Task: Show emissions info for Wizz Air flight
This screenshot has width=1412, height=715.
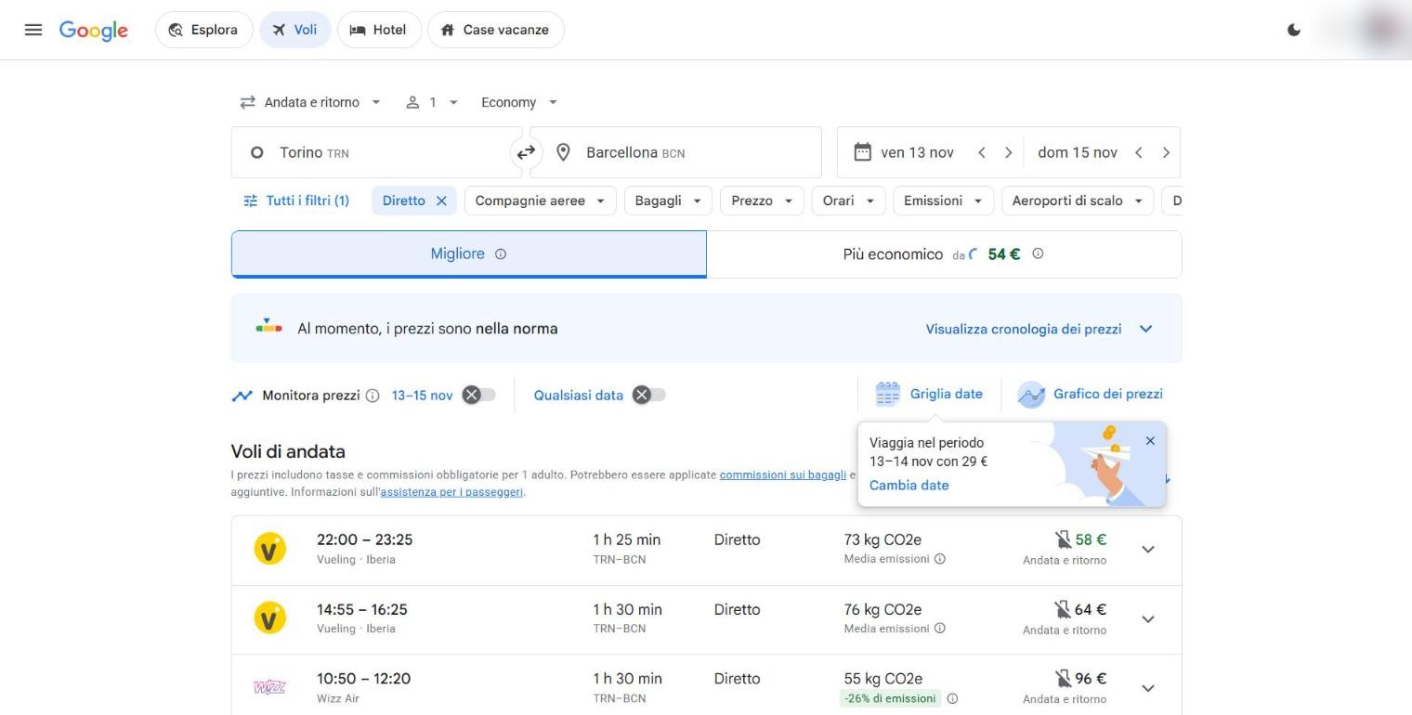Action: (952, 698)
